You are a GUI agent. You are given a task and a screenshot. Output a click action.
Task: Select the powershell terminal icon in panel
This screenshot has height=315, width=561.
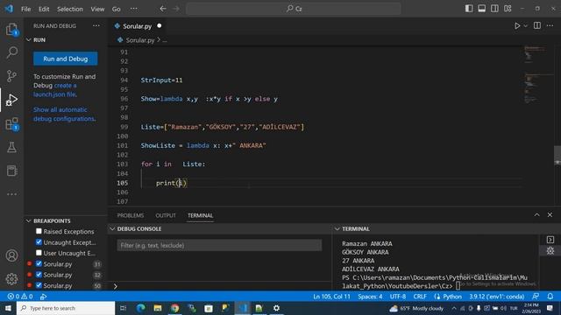tap(550, 240)
